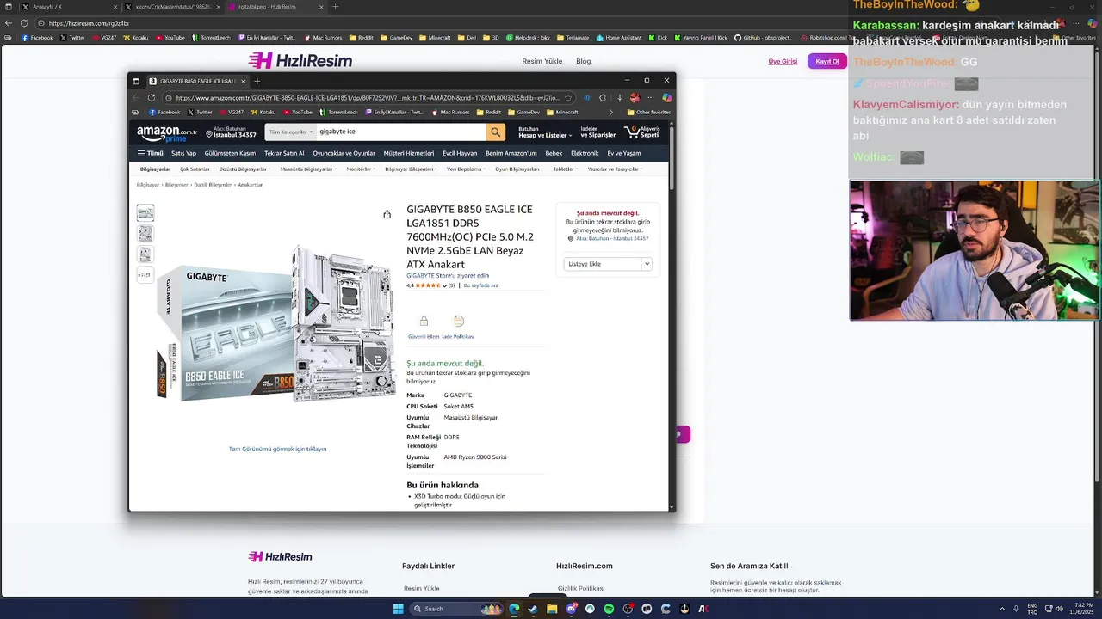Click Oyuncaklar ve Oyunlar in Amazon nav

(344, 153)
